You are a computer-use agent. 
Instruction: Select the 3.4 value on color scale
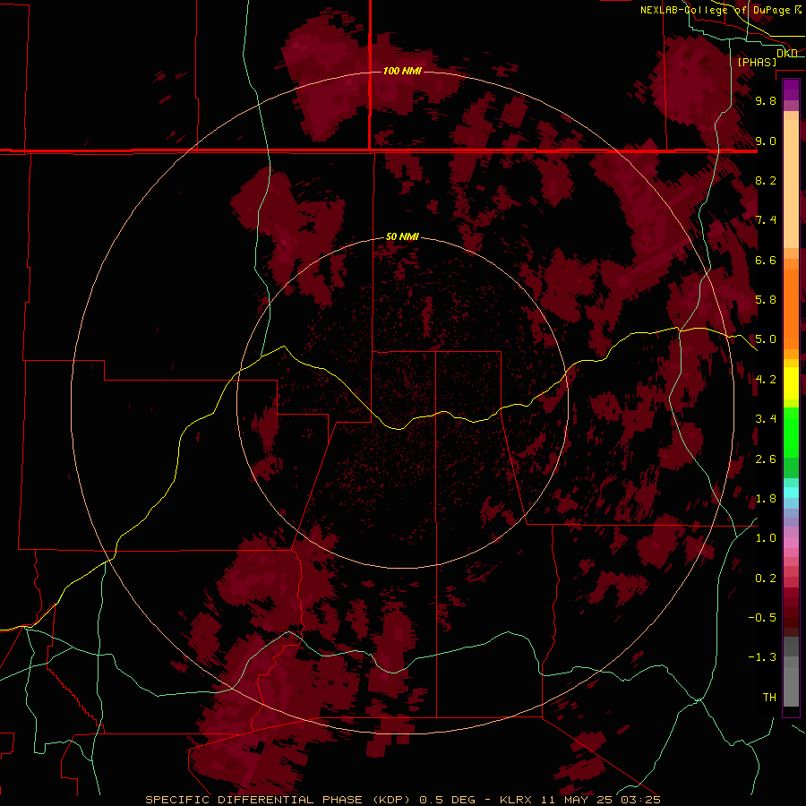pos(766,419)
